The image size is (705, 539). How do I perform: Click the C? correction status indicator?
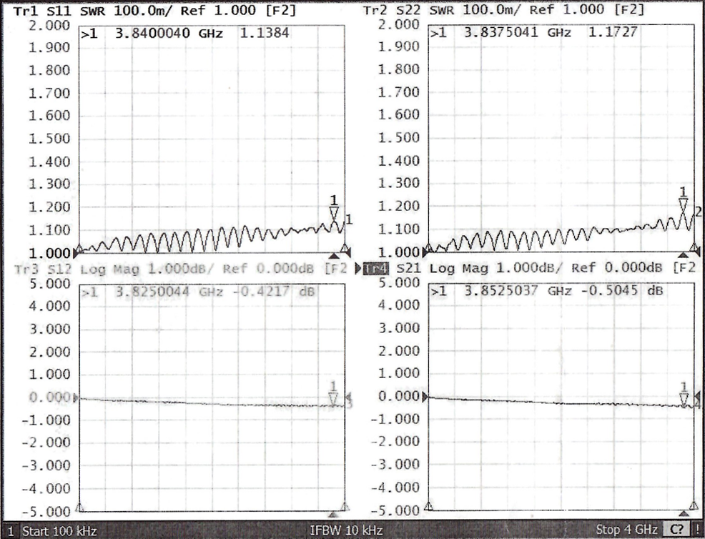(676, 530)
